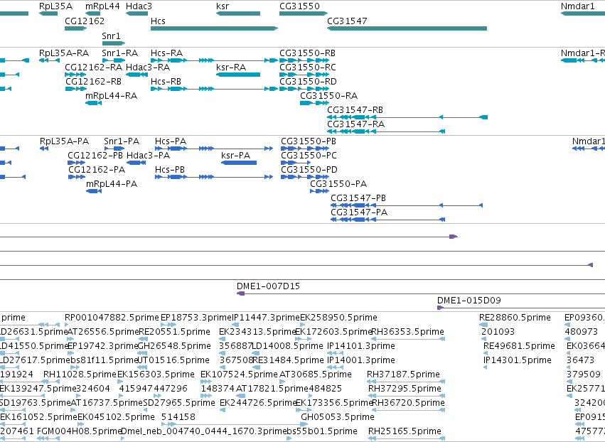This screenshot has width=605, height=442.
Task: Open the RH36353.5prime EST label
Action: (x=407, y=332)
